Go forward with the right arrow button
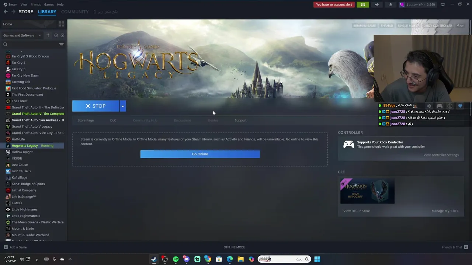This screenshot has height=265, width=472. click(x=14, y=12)
